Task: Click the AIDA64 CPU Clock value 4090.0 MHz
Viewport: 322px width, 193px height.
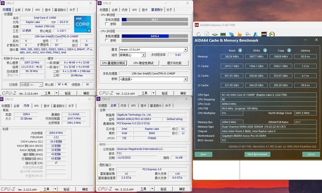Action: click(268, 104)
